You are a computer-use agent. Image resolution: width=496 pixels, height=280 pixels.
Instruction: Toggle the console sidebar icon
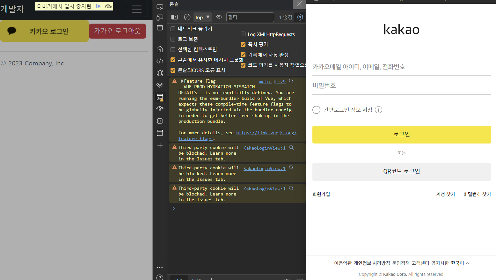coord(175,17)
